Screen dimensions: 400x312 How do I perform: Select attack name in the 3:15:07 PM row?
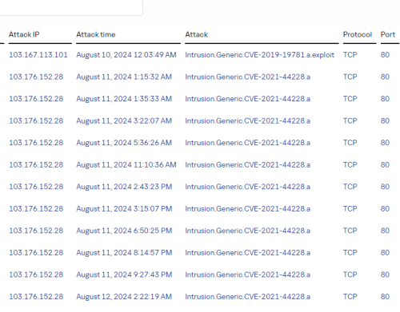(x=248, y=208)
